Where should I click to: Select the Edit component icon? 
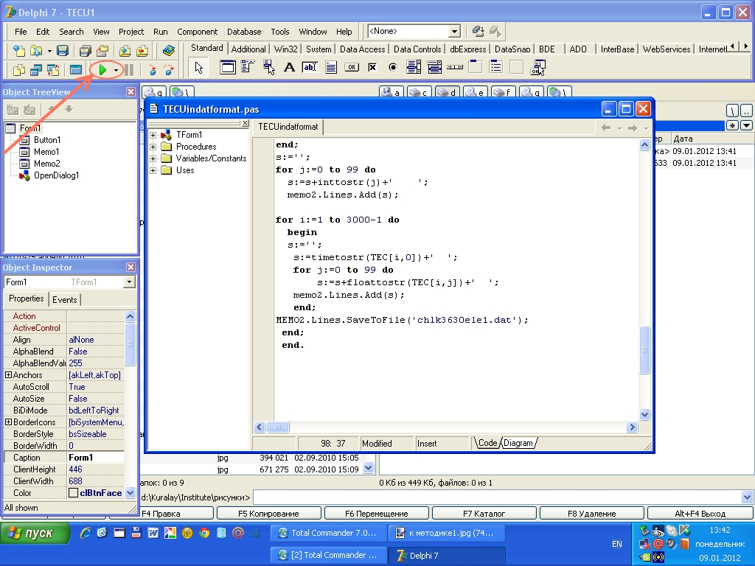[310, 68]
